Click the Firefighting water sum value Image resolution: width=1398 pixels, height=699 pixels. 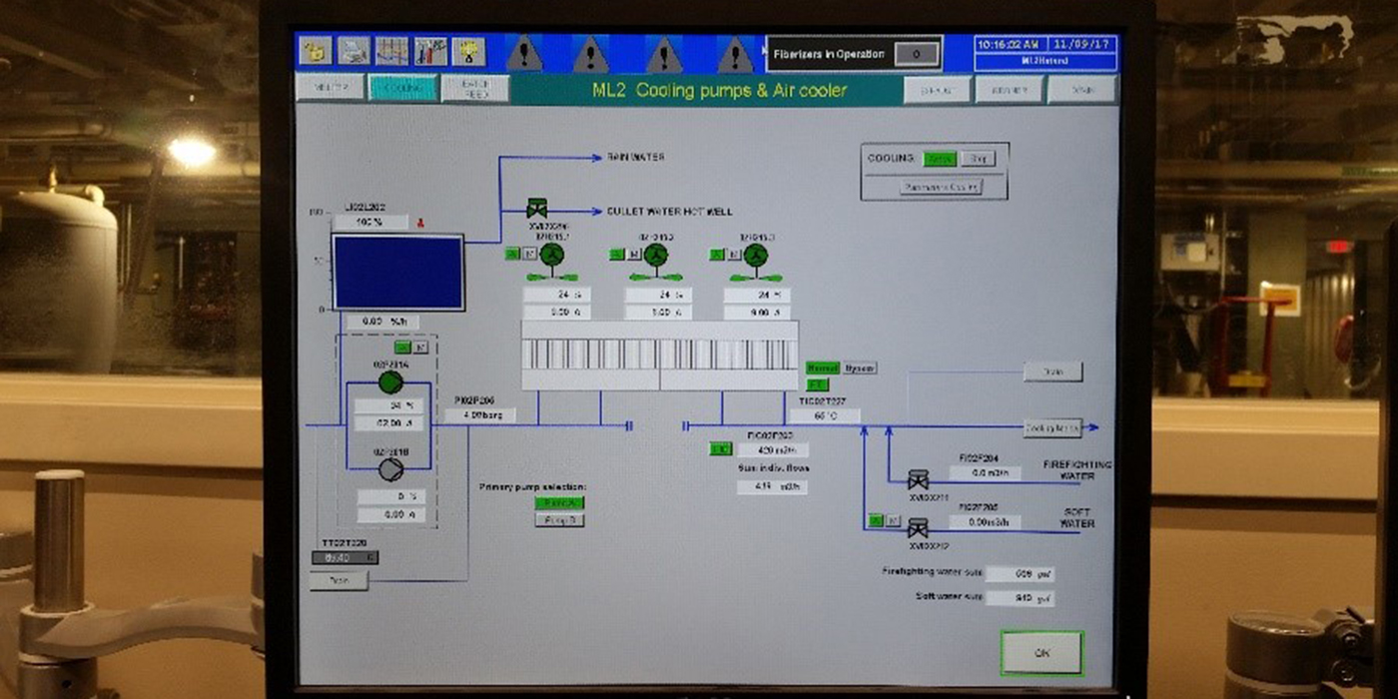1021,574
